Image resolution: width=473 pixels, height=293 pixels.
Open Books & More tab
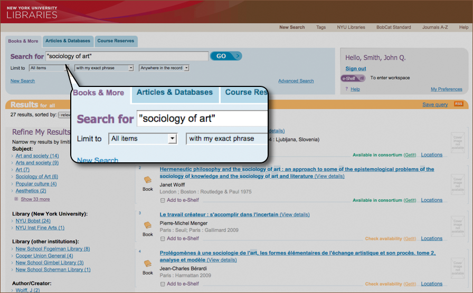[x=23, y=41]
